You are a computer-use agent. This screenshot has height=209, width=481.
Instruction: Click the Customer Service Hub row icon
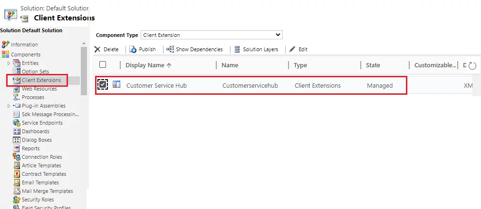(116, 84)
